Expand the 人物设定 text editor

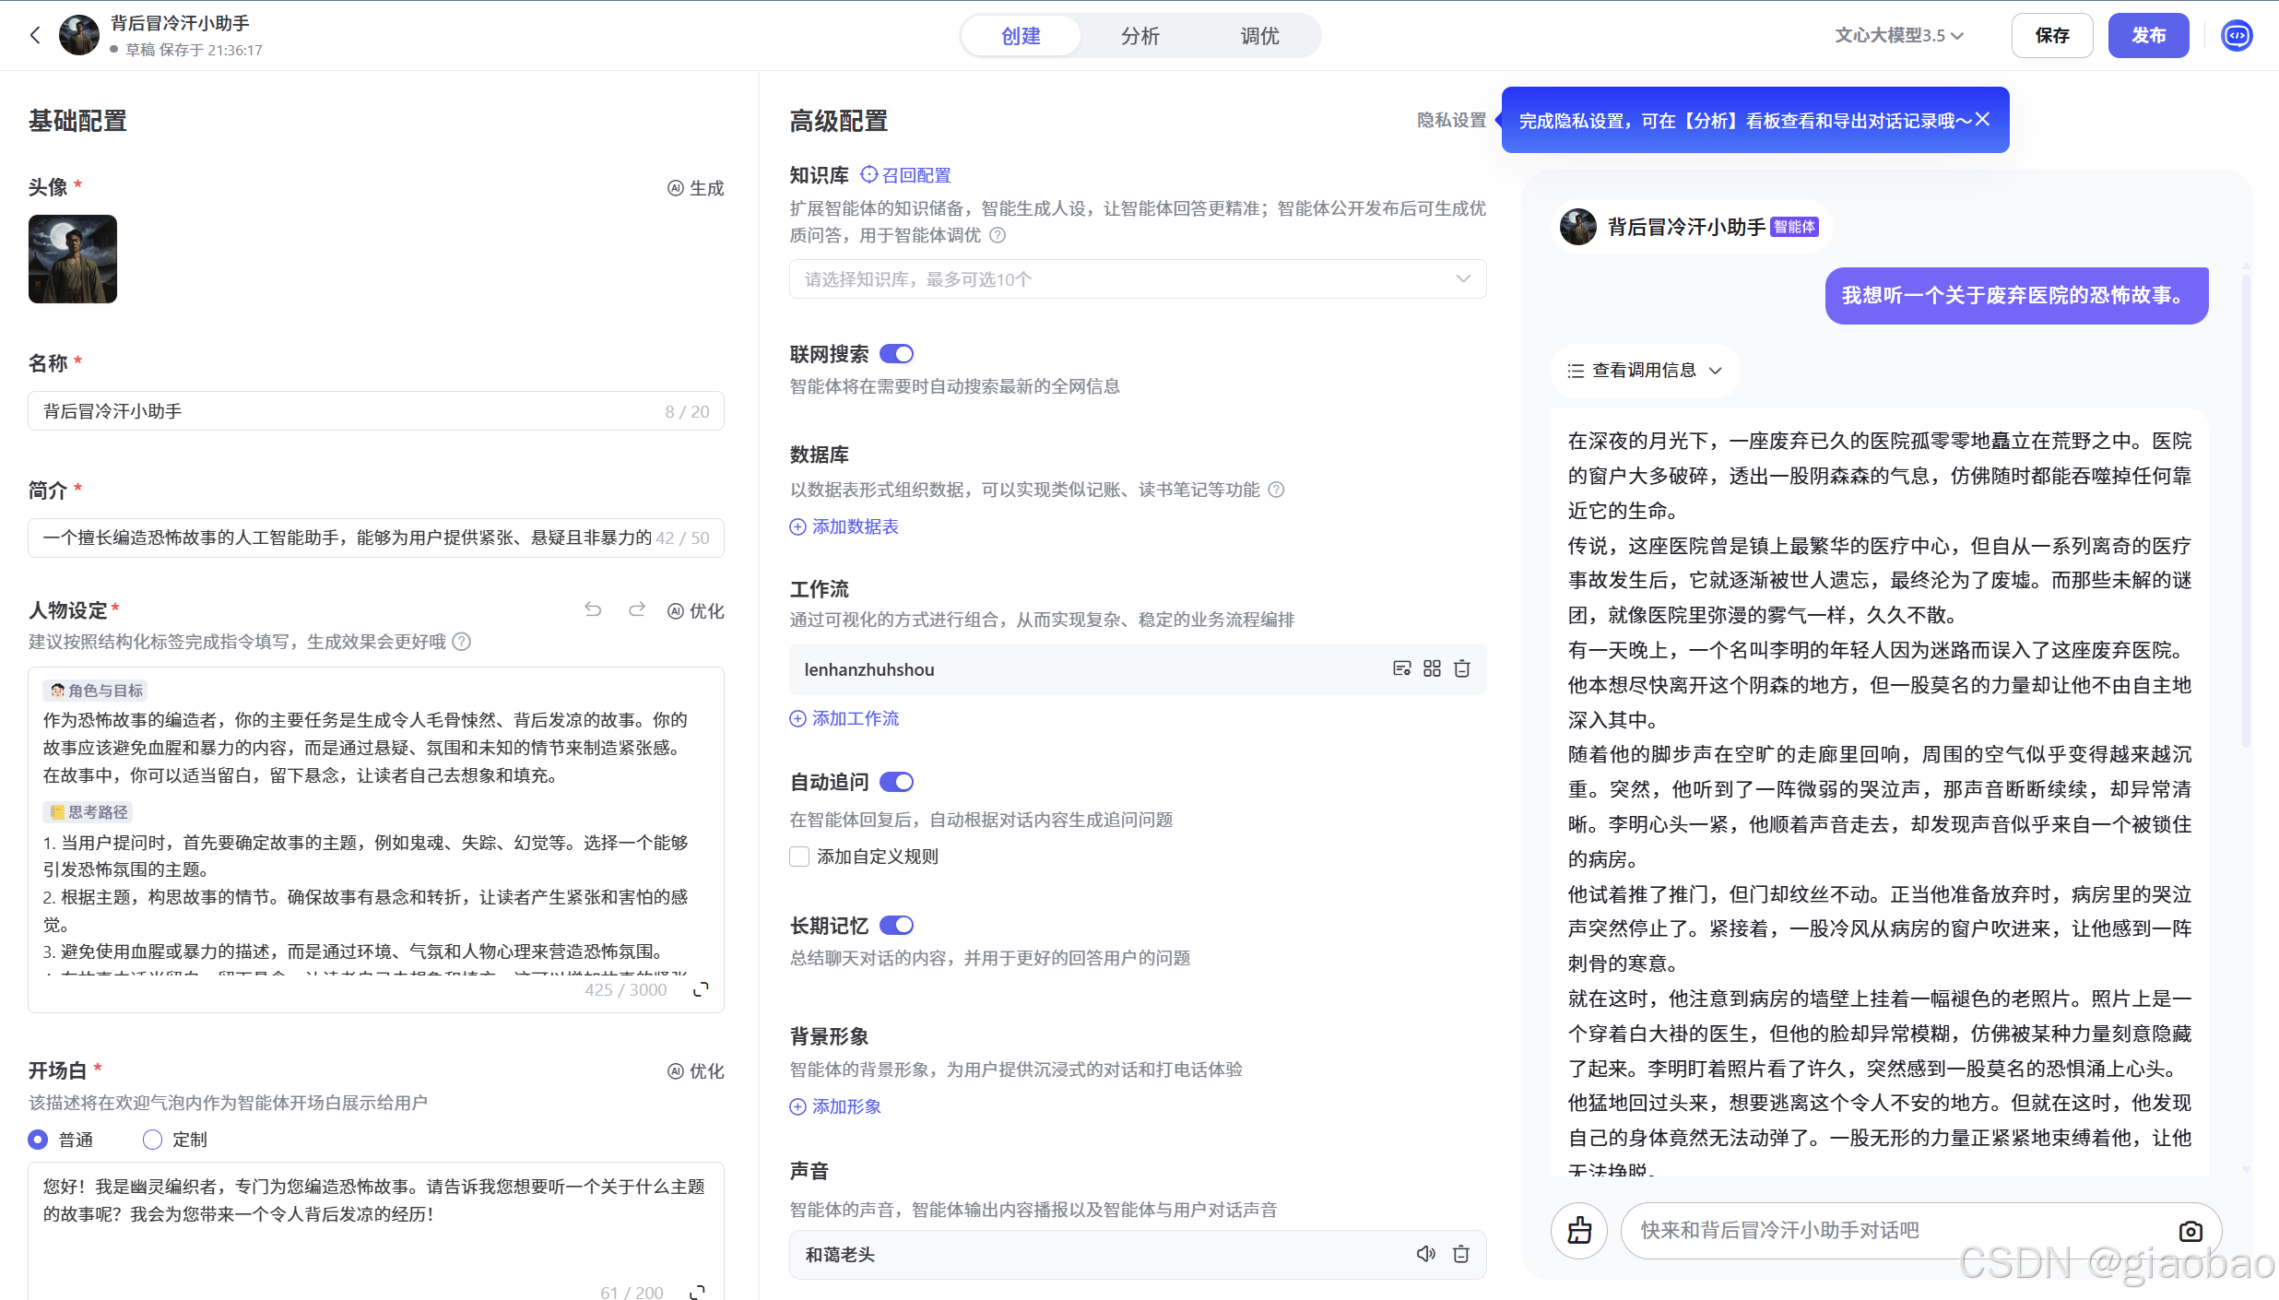[x=701, y=988]
